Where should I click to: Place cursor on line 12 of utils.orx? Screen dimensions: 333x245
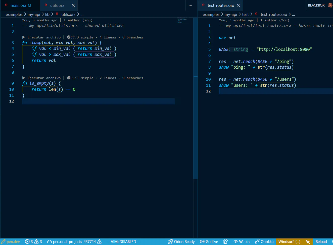pyautogui.click(x=98, y=101)
